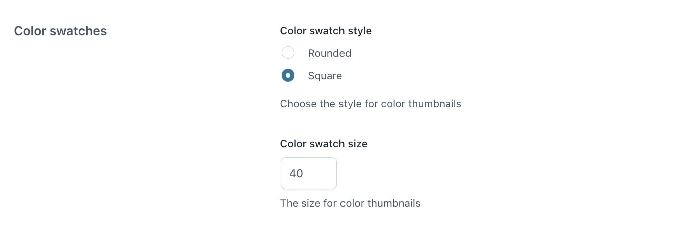The width and height of the screenshot is (683, 234).
Task: Click the empty circle beside Rounded
Action: point(288,53)
